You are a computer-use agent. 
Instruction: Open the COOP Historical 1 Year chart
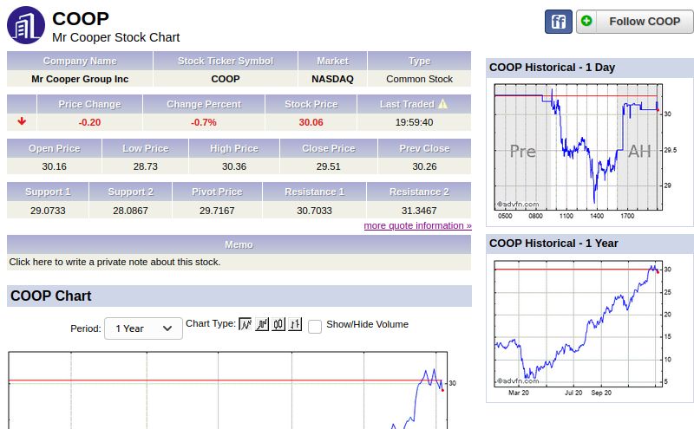(x=578, y=322)
